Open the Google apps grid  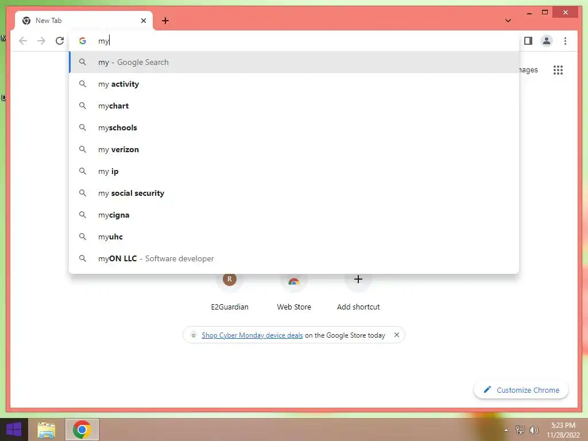(x=558, y=70)
